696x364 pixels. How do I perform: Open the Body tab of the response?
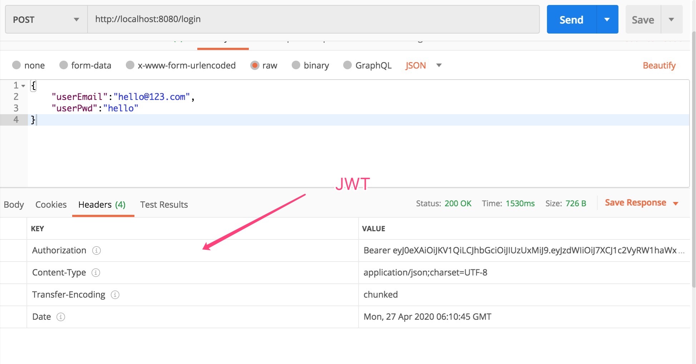pyautogui.click(x=14, y=204)
